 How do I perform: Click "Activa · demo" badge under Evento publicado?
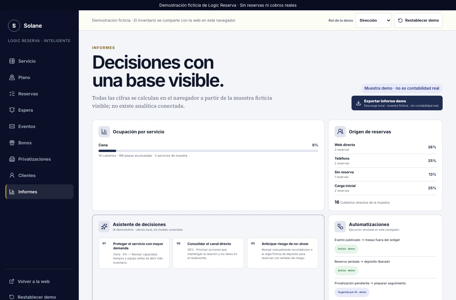346,249
